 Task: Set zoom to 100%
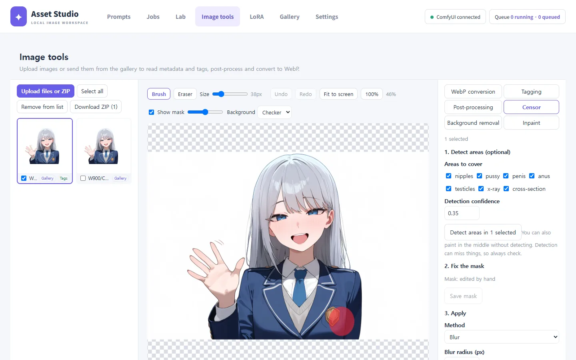click(x=372, y=94)
